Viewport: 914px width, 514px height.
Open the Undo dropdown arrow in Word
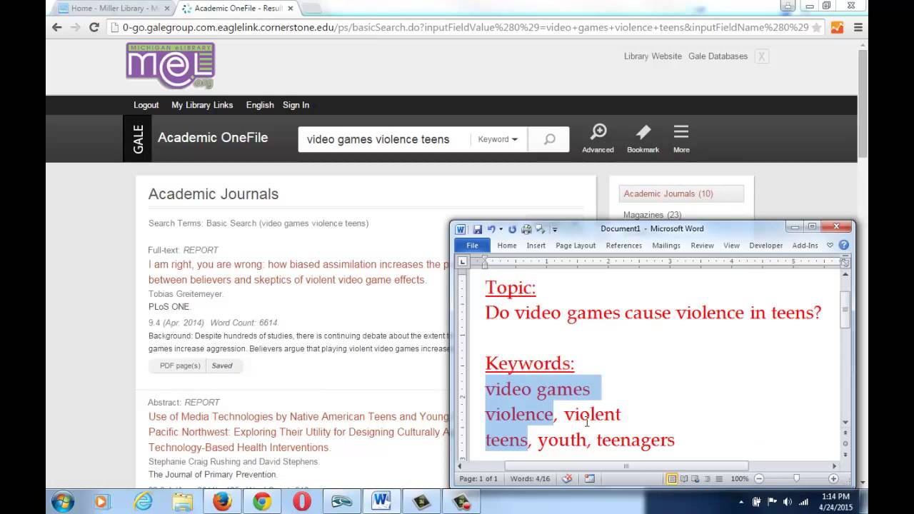(x=501, y=229)
